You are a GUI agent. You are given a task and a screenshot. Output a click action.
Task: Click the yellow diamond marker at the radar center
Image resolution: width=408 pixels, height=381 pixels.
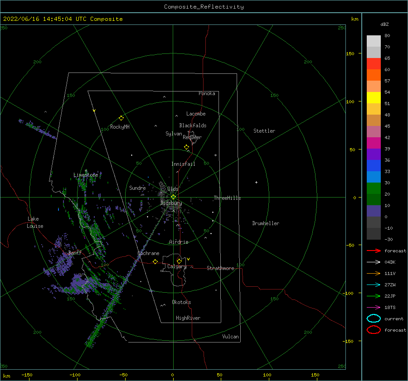pyautogui.click(x=173, y=197)
